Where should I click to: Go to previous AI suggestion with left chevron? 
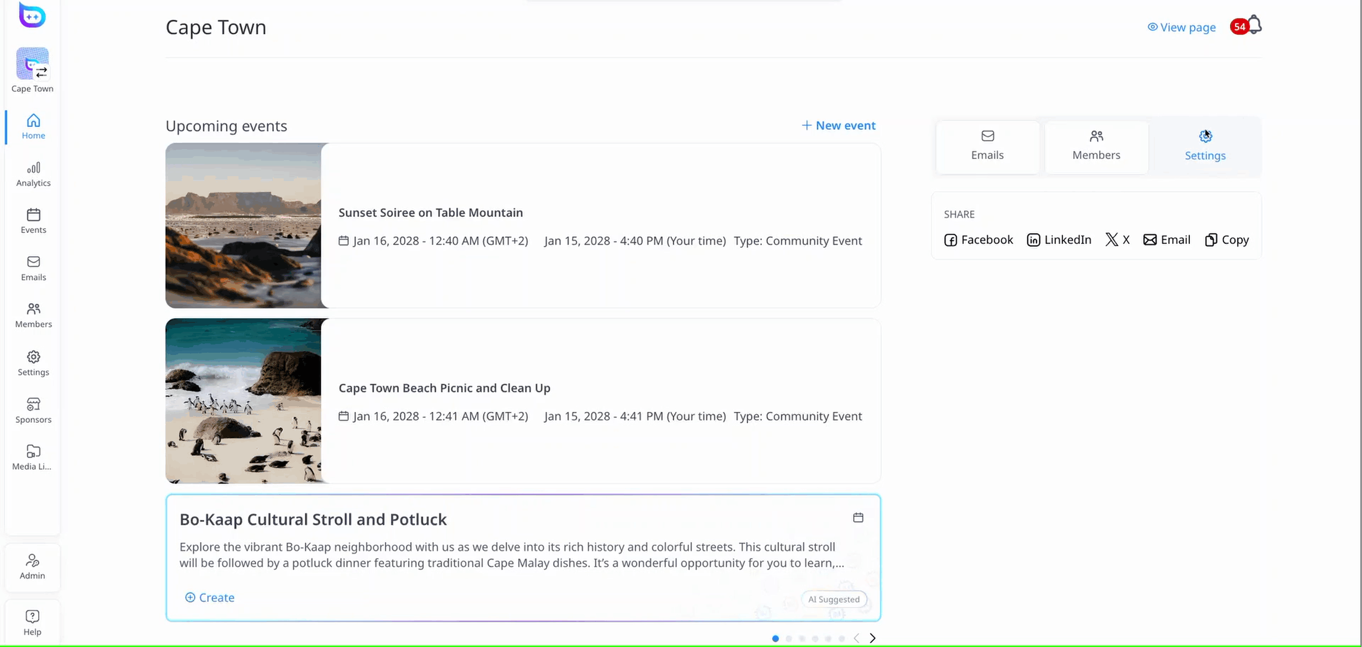point(856,638)
